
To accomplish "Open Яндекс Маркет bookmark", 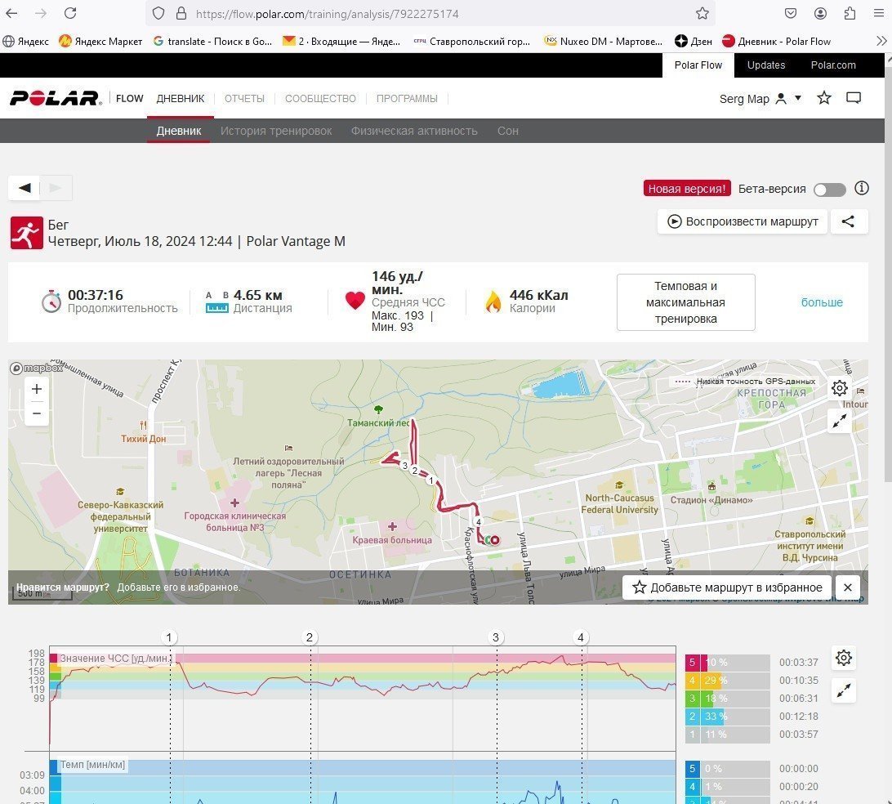I will [x=100, y=41].
